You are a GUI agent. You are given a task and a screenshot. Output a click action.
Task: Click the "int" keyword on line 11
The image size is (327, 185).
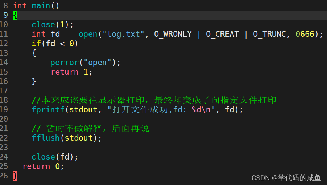[38, 34]
